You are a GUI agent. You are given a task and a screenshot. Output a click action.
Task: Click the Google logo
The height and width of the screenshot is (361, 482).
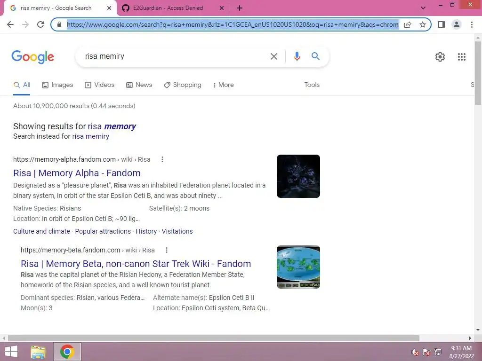(33, 57)
